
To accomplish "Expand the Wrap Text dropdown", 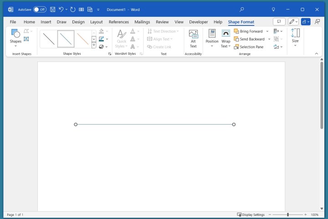I will tap(226, 38).
